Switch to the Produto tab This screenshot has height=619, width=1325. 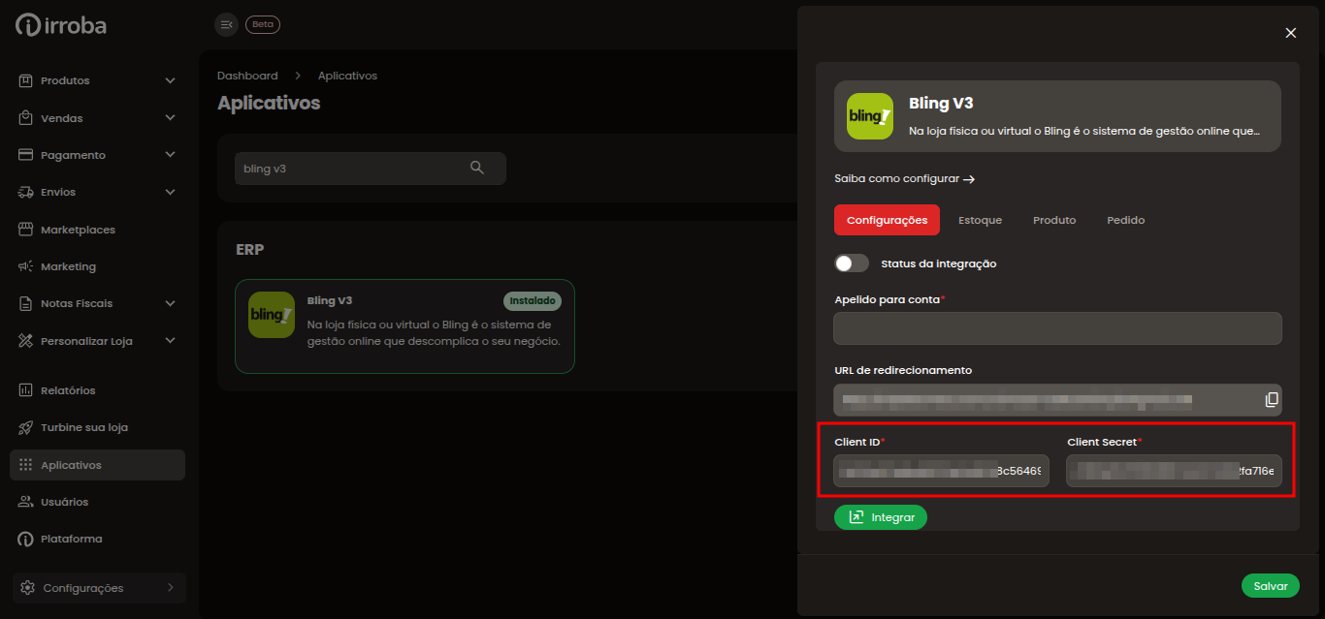1054,220
